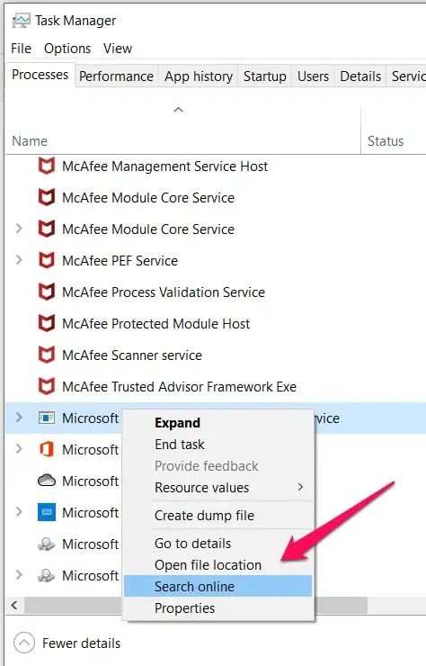
Task: Select the McAfee Scanner service text
Action: click(132, 355)
